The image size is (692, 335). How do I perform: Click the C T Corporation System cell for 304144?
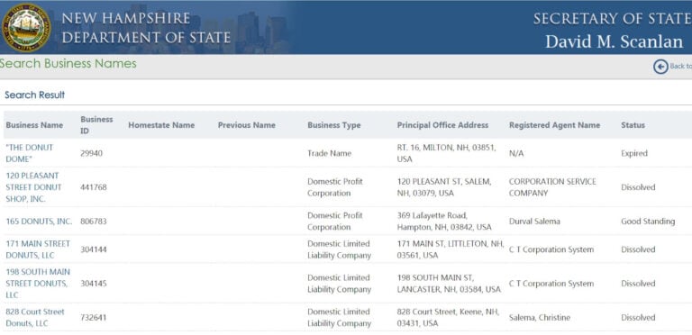point(551,249)
